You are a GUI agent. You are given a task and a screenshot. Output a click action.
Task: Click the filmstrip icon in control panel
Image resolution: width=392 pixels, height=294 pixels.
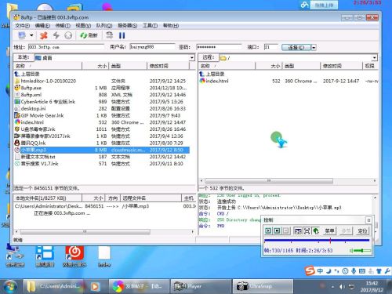tap(298, 230)
